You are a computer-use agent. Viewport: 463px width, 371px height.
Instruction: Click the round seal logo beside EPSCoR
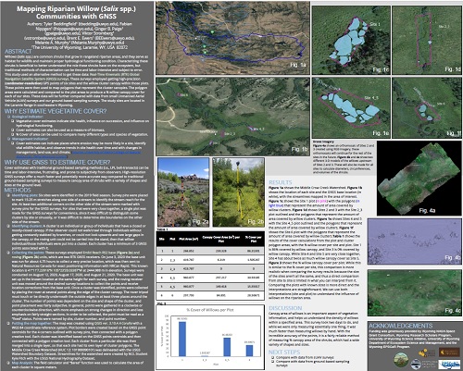tap(416, 364)
